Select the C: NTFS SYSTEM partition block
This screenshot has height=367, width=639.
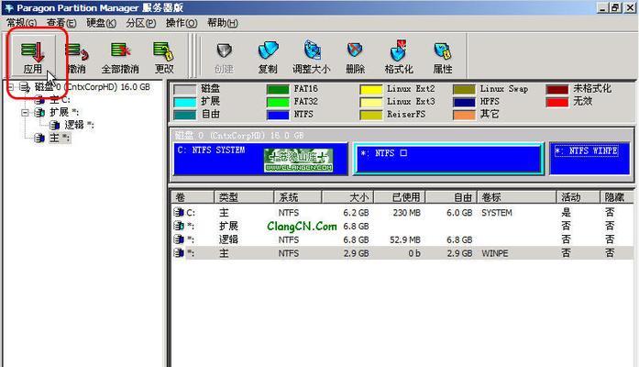(260, 159)
